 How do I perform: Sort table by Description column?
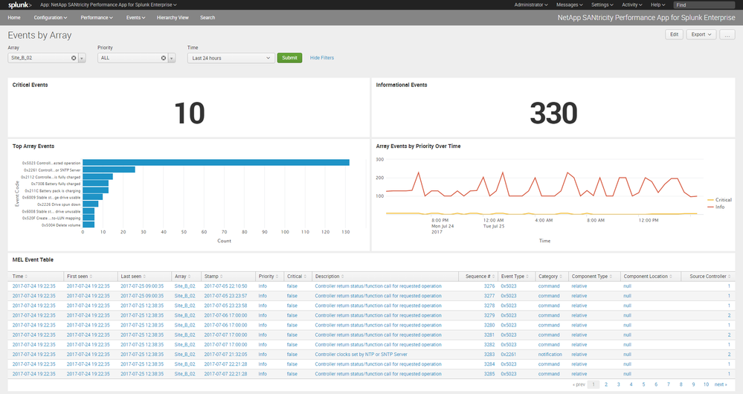tap(327, 277)
